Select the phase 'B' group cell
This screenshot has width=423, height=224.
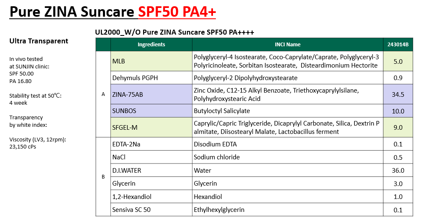(x=103, y=176)
